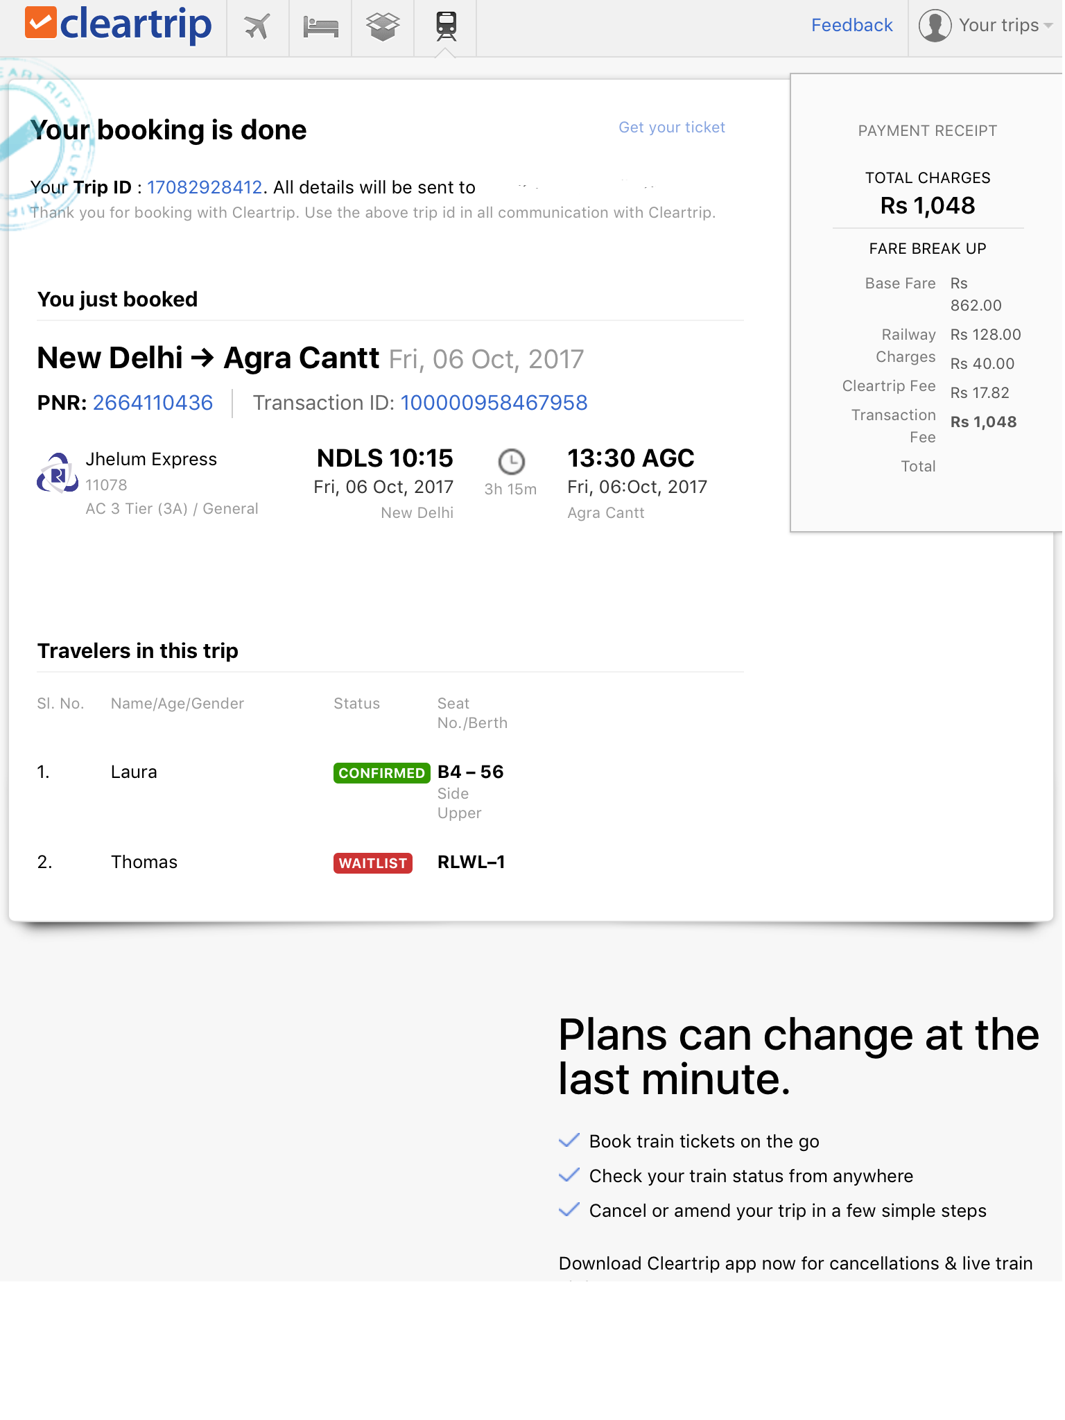Open the Hotels bed icon
Screen dimensions: 1065x1420
(x=320, y=27)
